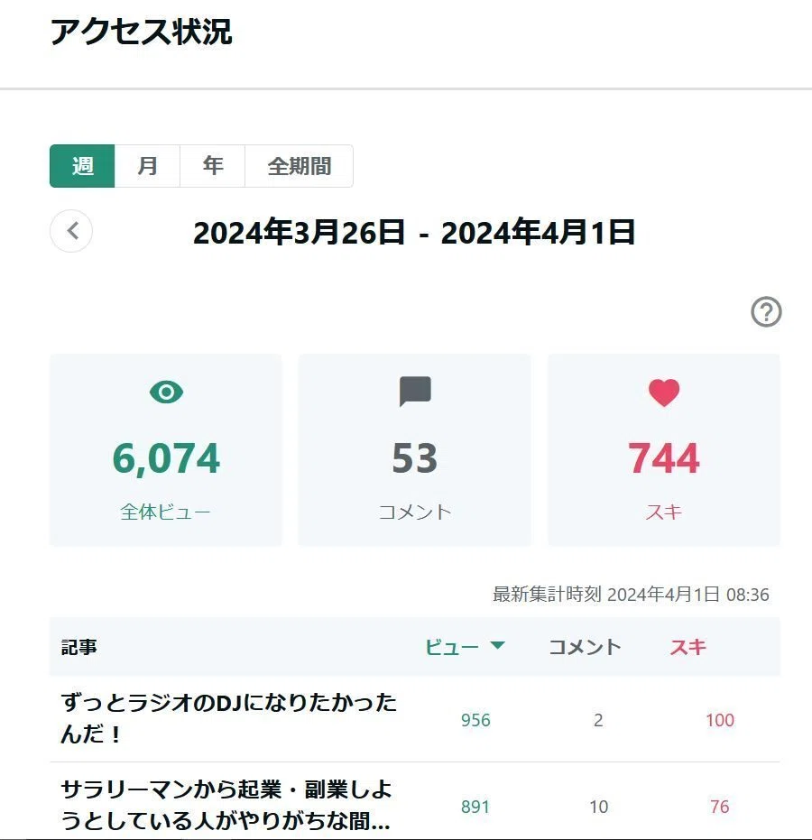Click the 956 view count cell
The width and height of the screenshot is (812, 840).
click(475, 720)
